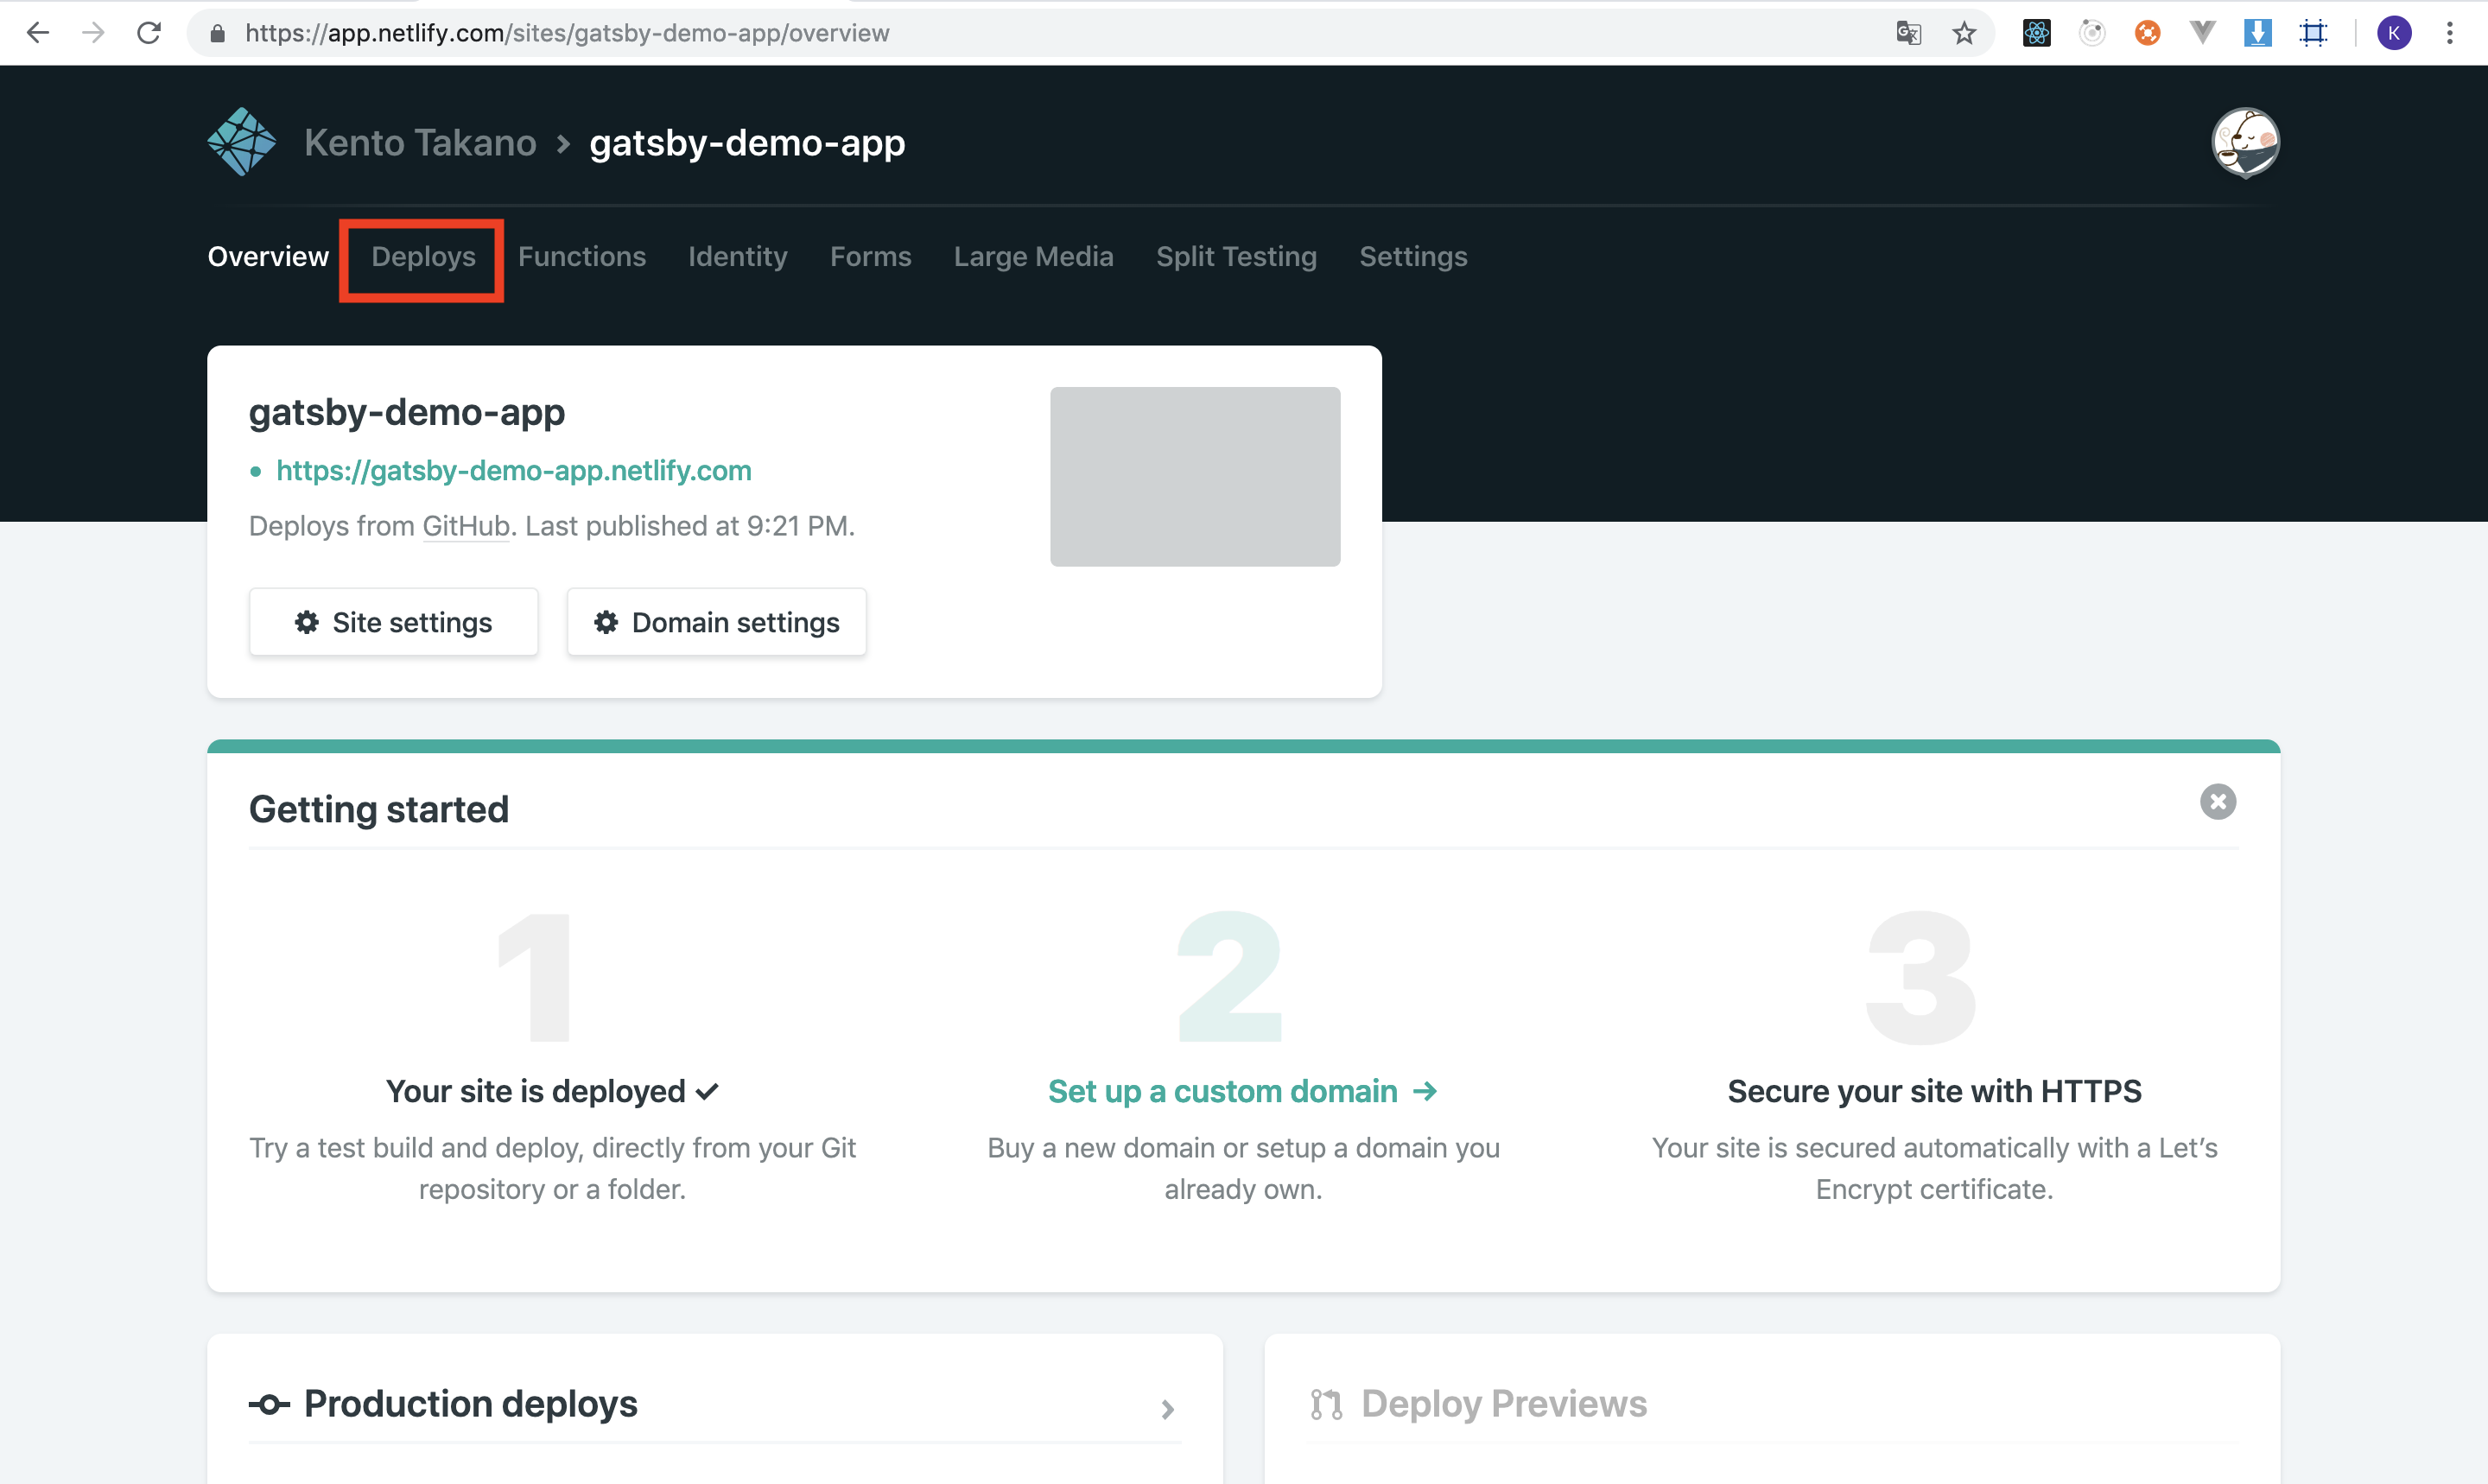Click the blue download extension icon
The width and height of the screenshot is (2488, 1484).
(2257, 33)
